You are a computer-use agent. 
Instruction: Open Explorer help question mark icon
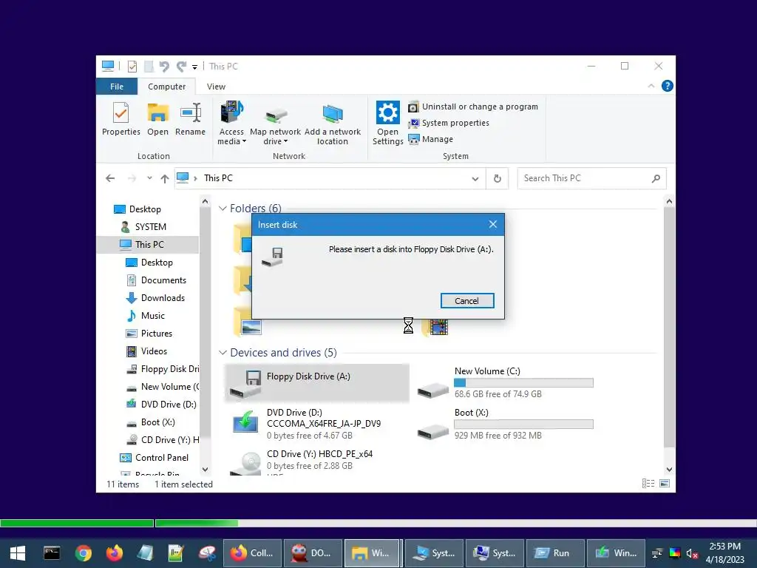click(x=668, y=86)
